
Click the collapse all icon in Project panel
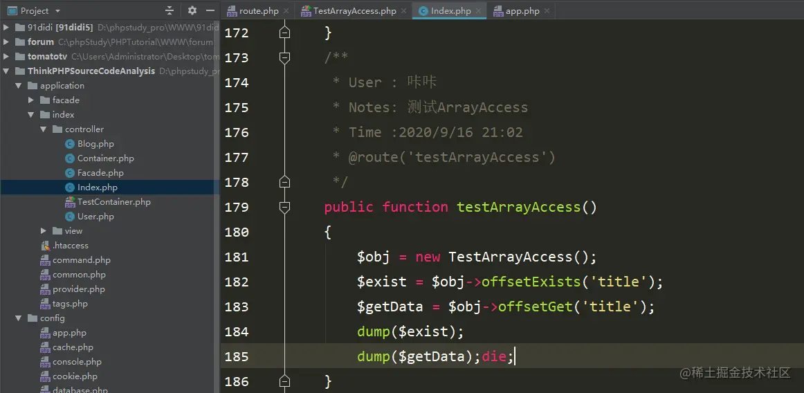click(170, 10)
